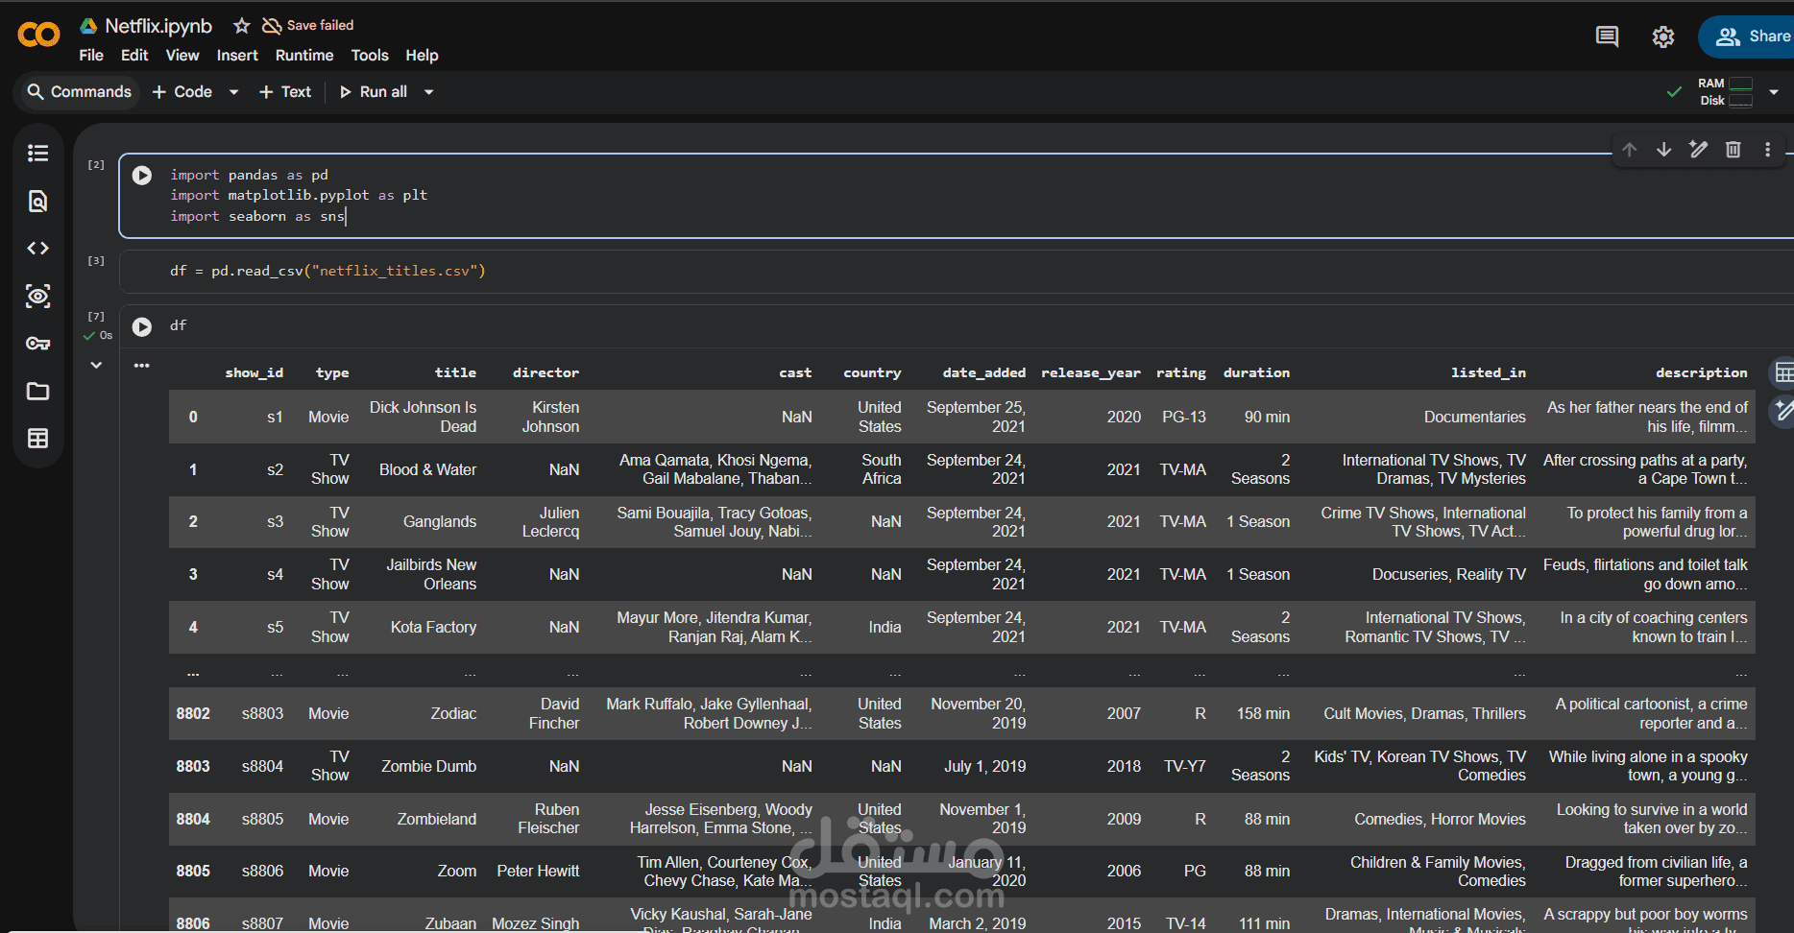This screenshot has width=1794, height=933.
Task: Convert dataframe to interactive table
Action: click(1784, 372)
